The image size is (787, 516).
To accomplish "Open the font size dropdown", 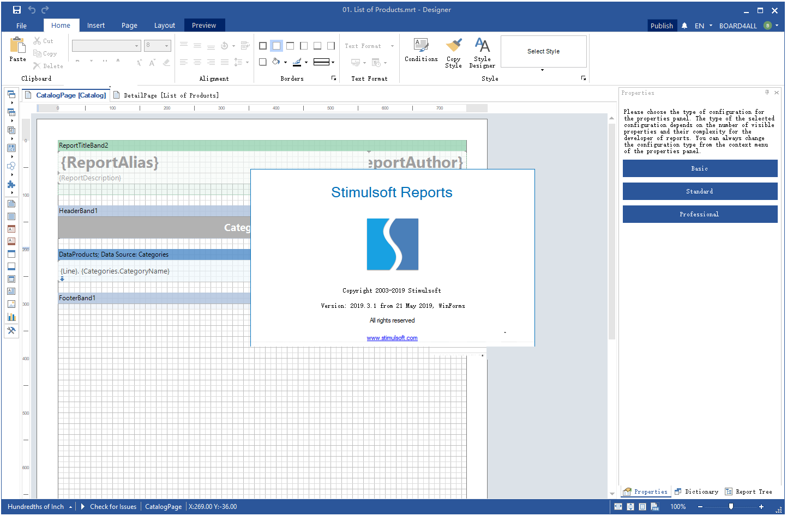I will tap(167, 46).
